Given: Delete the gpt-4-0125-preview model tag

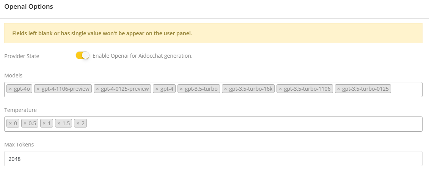Looking at the screenshot, I should coord(97,89).
